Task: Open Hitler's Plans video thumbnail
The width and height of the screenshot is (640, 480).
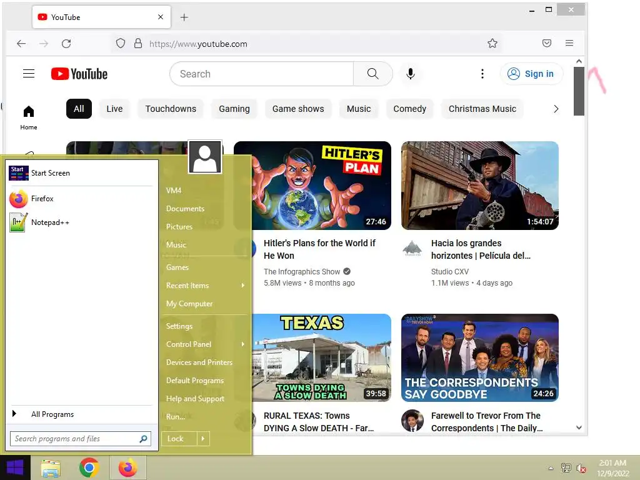Action: coord(312,185)
